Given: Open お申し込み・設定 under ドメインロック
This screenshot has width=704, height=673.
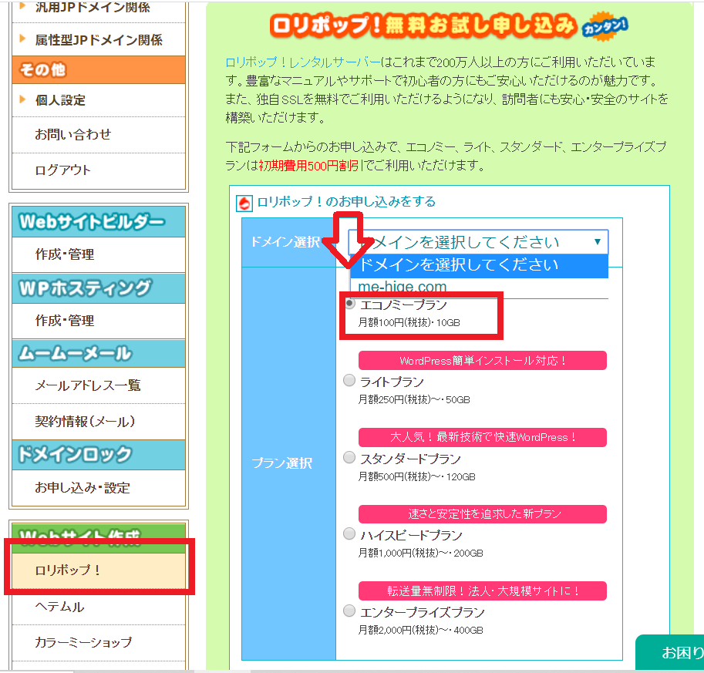Looking at the screenshot, I should (83, 487).
